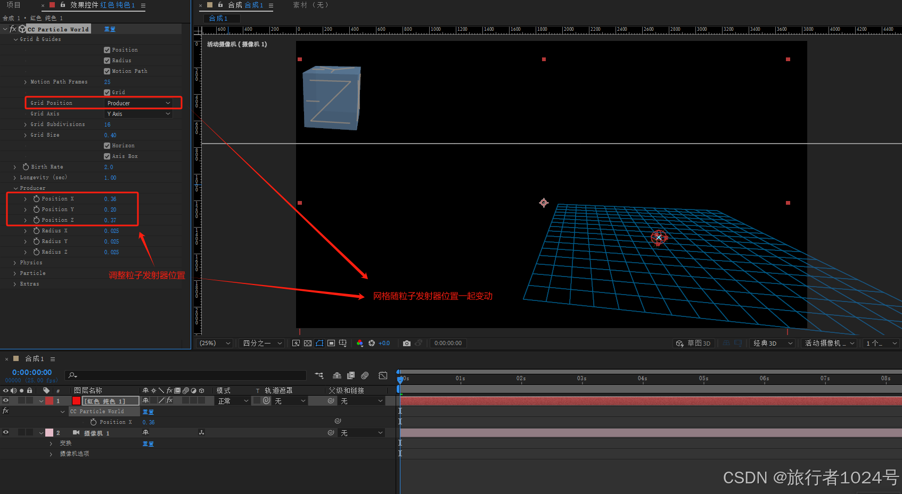902x494 pixels.
Task: Open the renderer dropdown showing 经典 3D
Action: (x=773, y=344)
